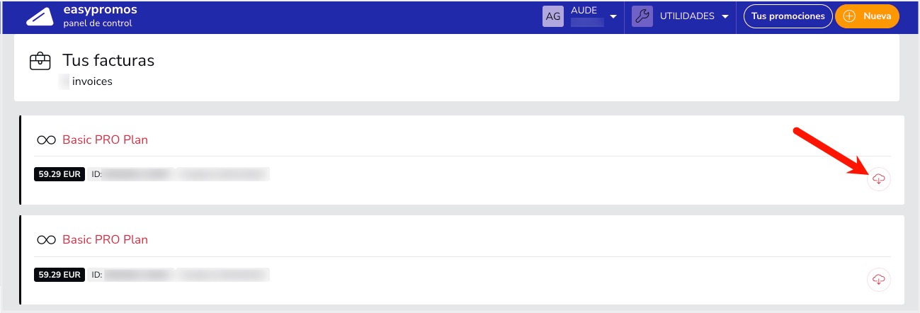Open the first Basic PRO Plan link
Viewport: 920px width, 313px height.
click(105, 140)
